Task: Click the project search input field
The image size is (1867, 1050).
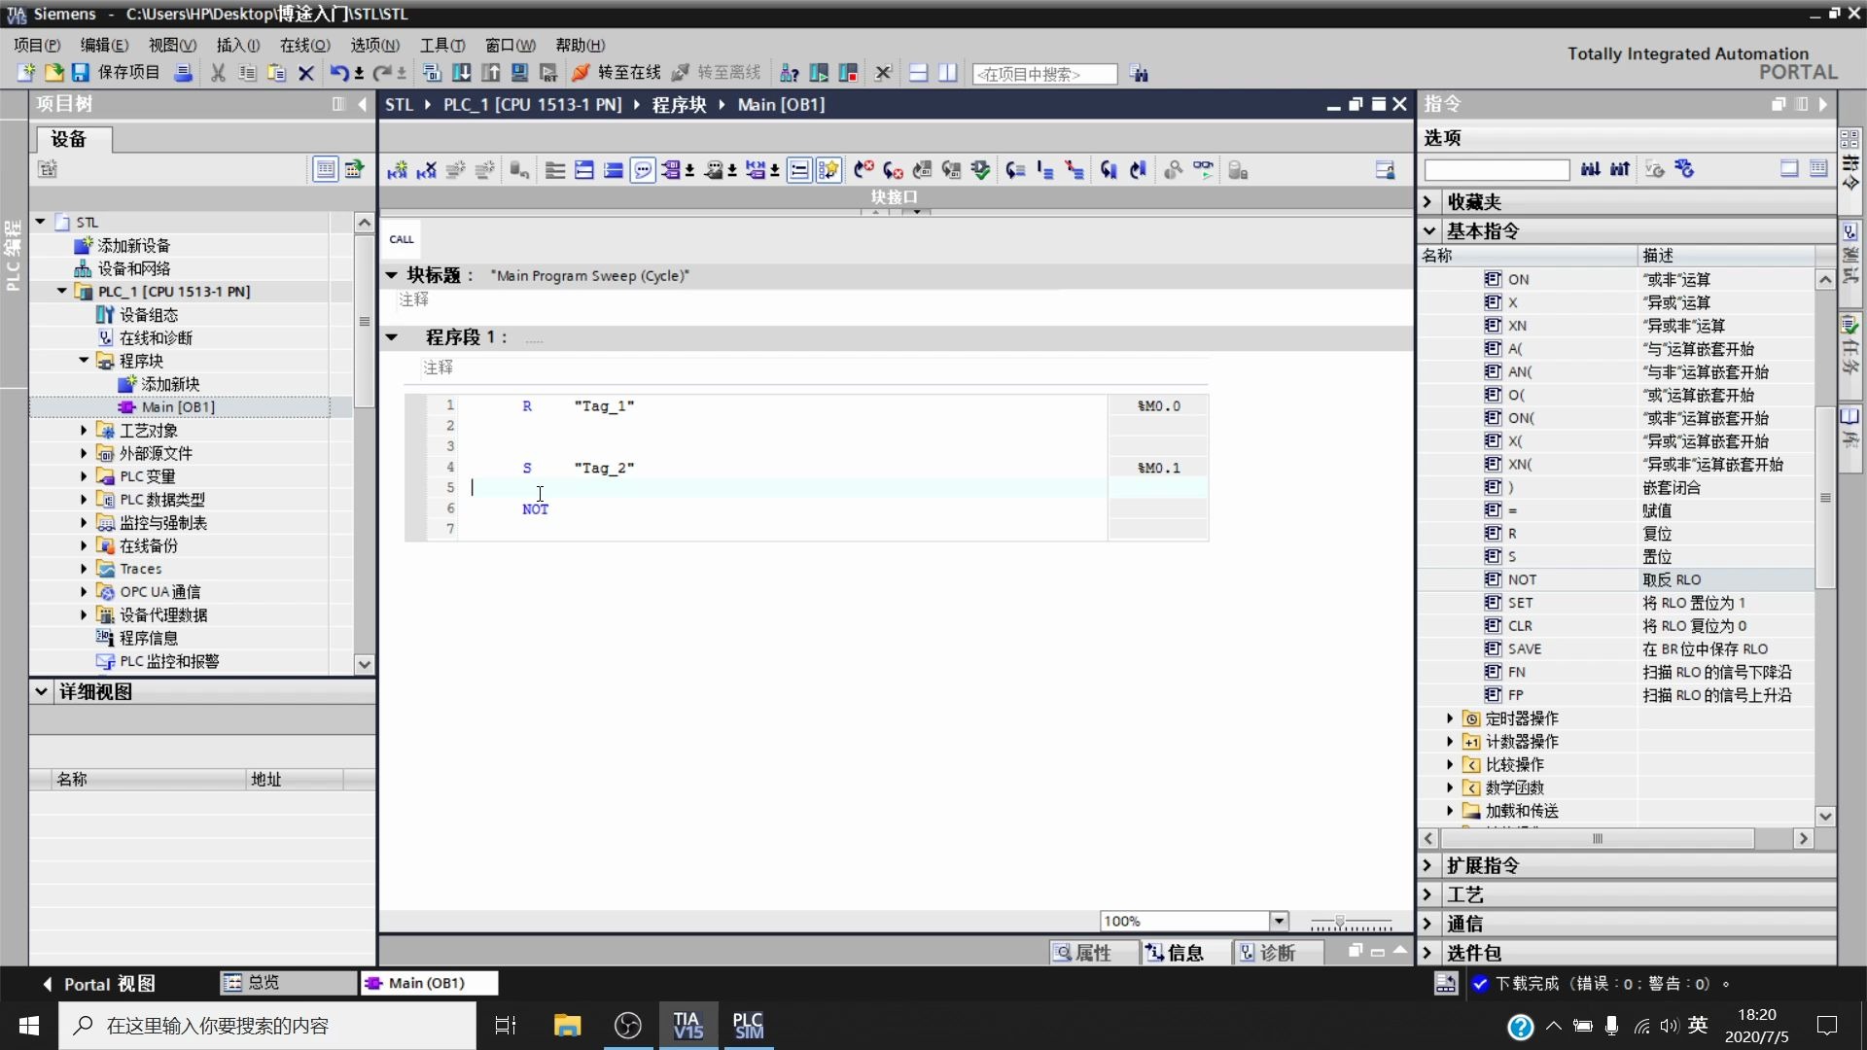Action: pyautogui.click(x=1044, y=74)
